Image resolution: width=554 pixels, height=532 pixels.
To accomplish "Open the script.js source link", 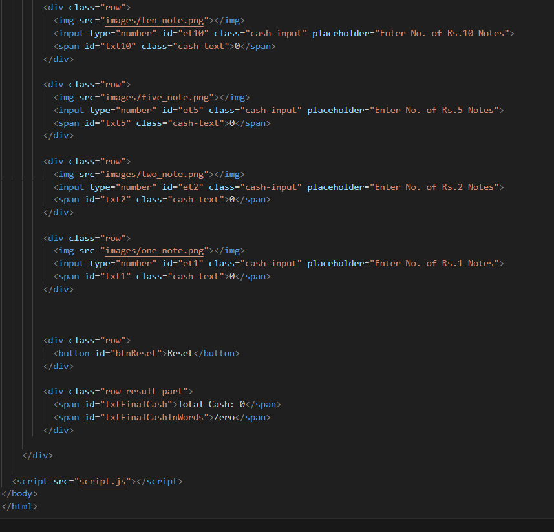I will coord(103,481).
